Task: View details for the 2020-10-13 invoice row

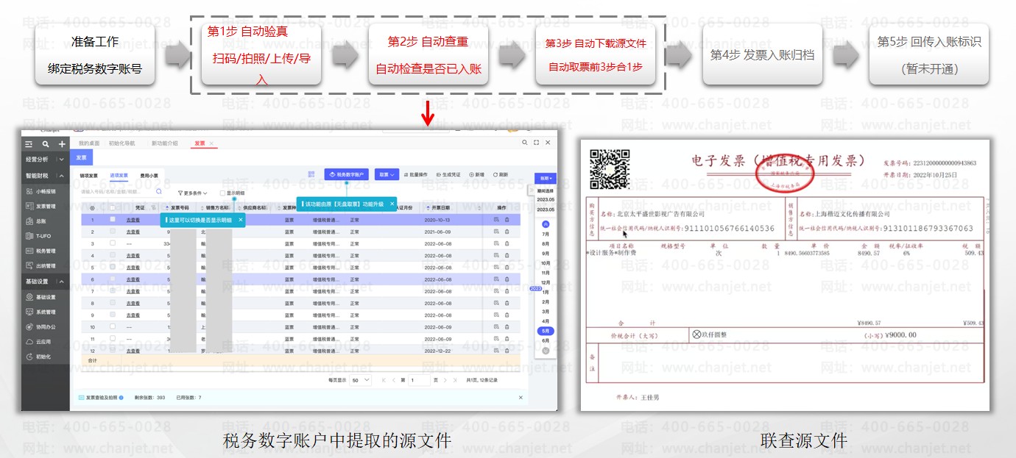Action: pyautogui.click(x=495, y=220)
